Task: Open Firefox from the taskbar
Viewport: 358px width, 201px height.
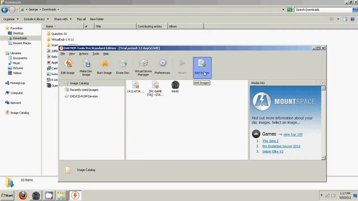Action: tap(23, 195)
